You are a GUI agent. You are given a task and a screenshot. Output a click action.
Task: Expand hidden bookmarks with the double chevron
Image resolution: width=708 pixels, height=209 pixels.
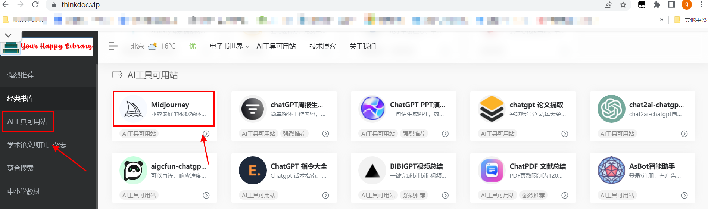[x=662, y=19]
